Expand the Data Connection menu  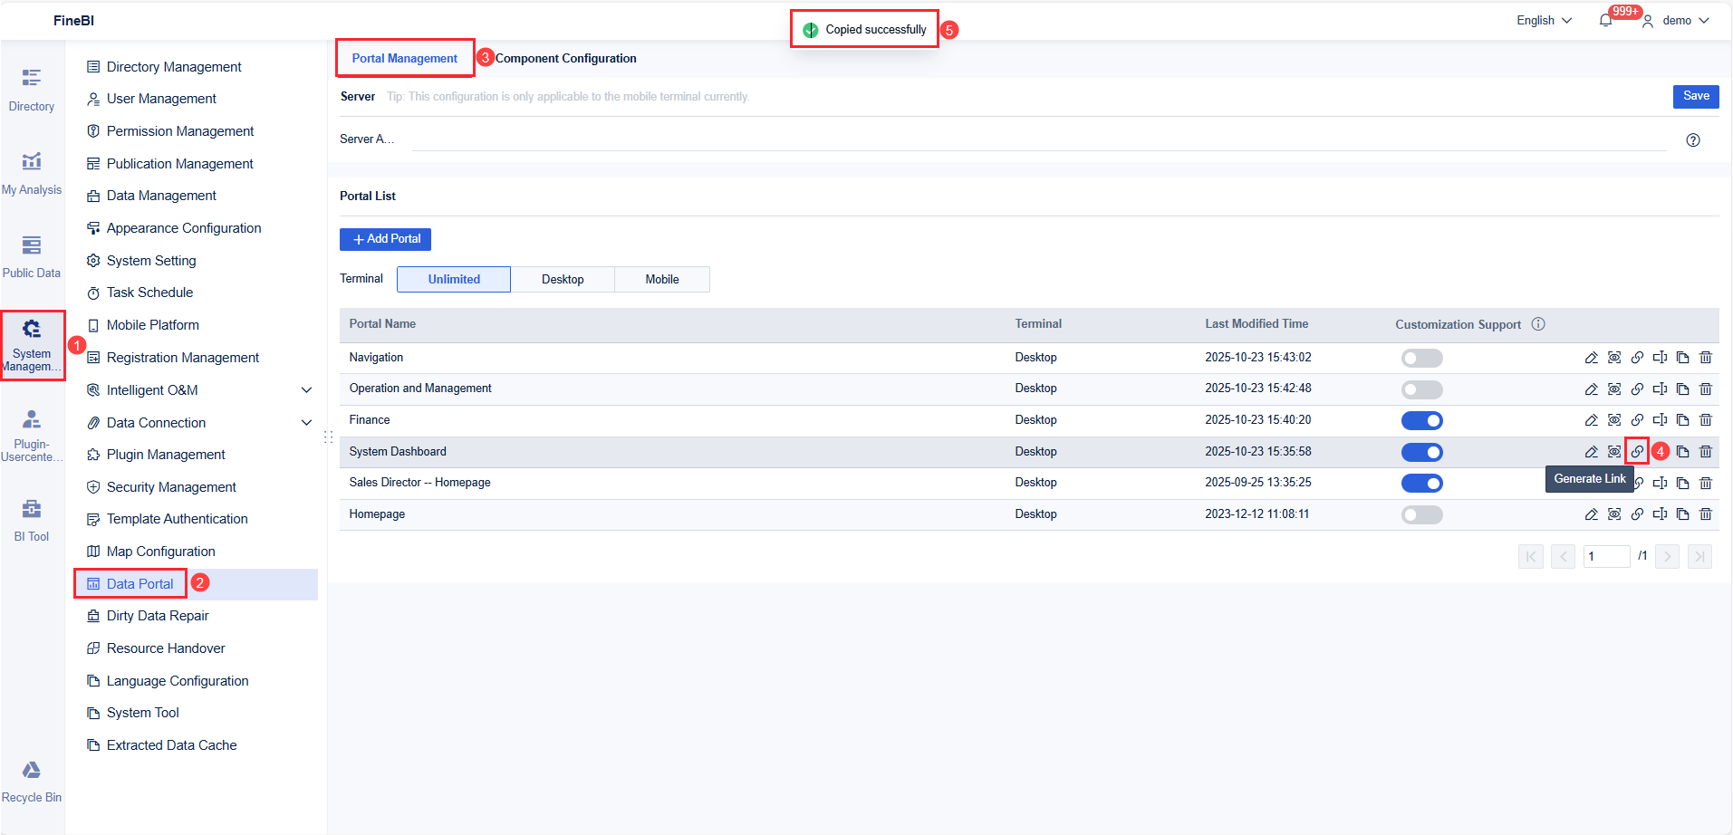coord(306,423)
